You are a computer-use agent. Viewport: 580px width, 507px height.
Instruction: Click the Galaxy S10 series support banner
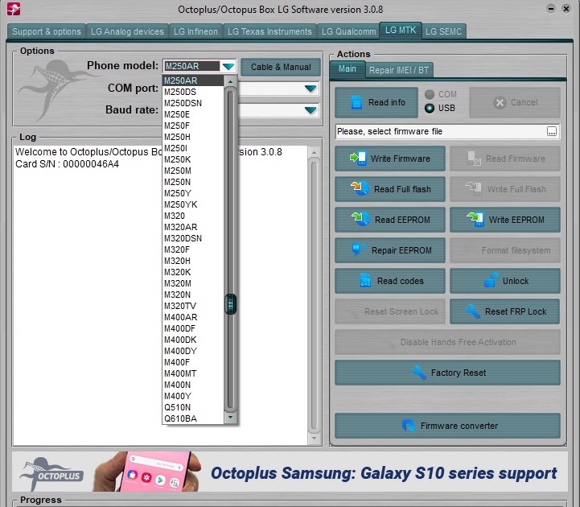pyautogui.click(x=290, y=472)
